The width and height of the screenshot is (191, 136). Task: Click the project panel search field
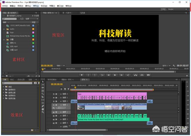tap(10, 19)
